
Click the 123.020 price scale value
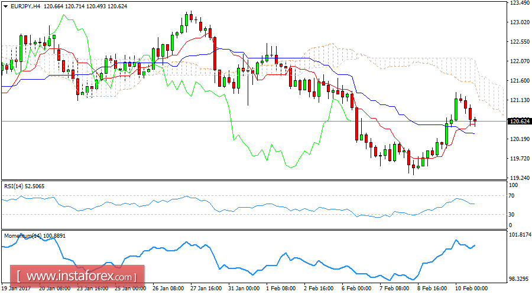(520, 22)
